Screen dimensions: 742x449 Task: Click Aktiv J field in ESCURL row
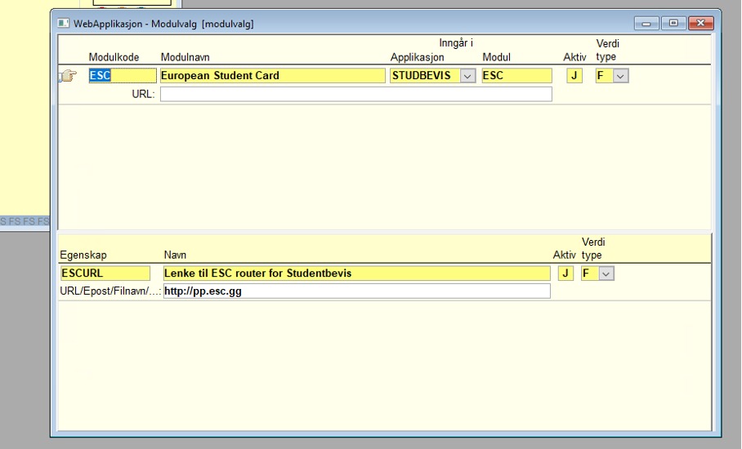point(565,273)
